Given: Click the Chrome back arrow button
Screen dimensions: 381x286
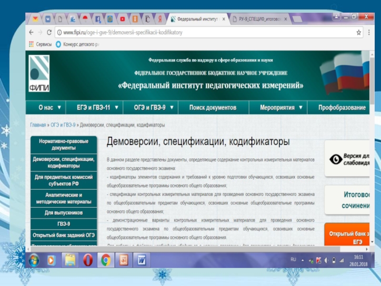Looking at the screenshot, I should (x=31, y=33).
